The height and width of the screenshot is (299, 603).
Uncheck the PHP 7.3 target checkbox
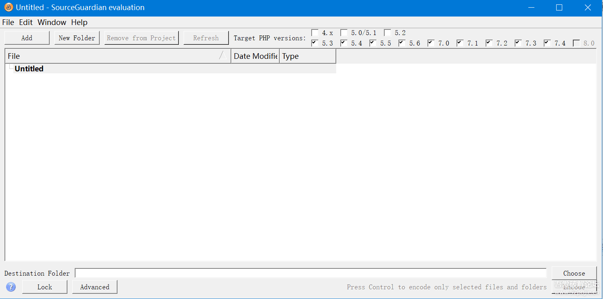[x=518, y=43]
